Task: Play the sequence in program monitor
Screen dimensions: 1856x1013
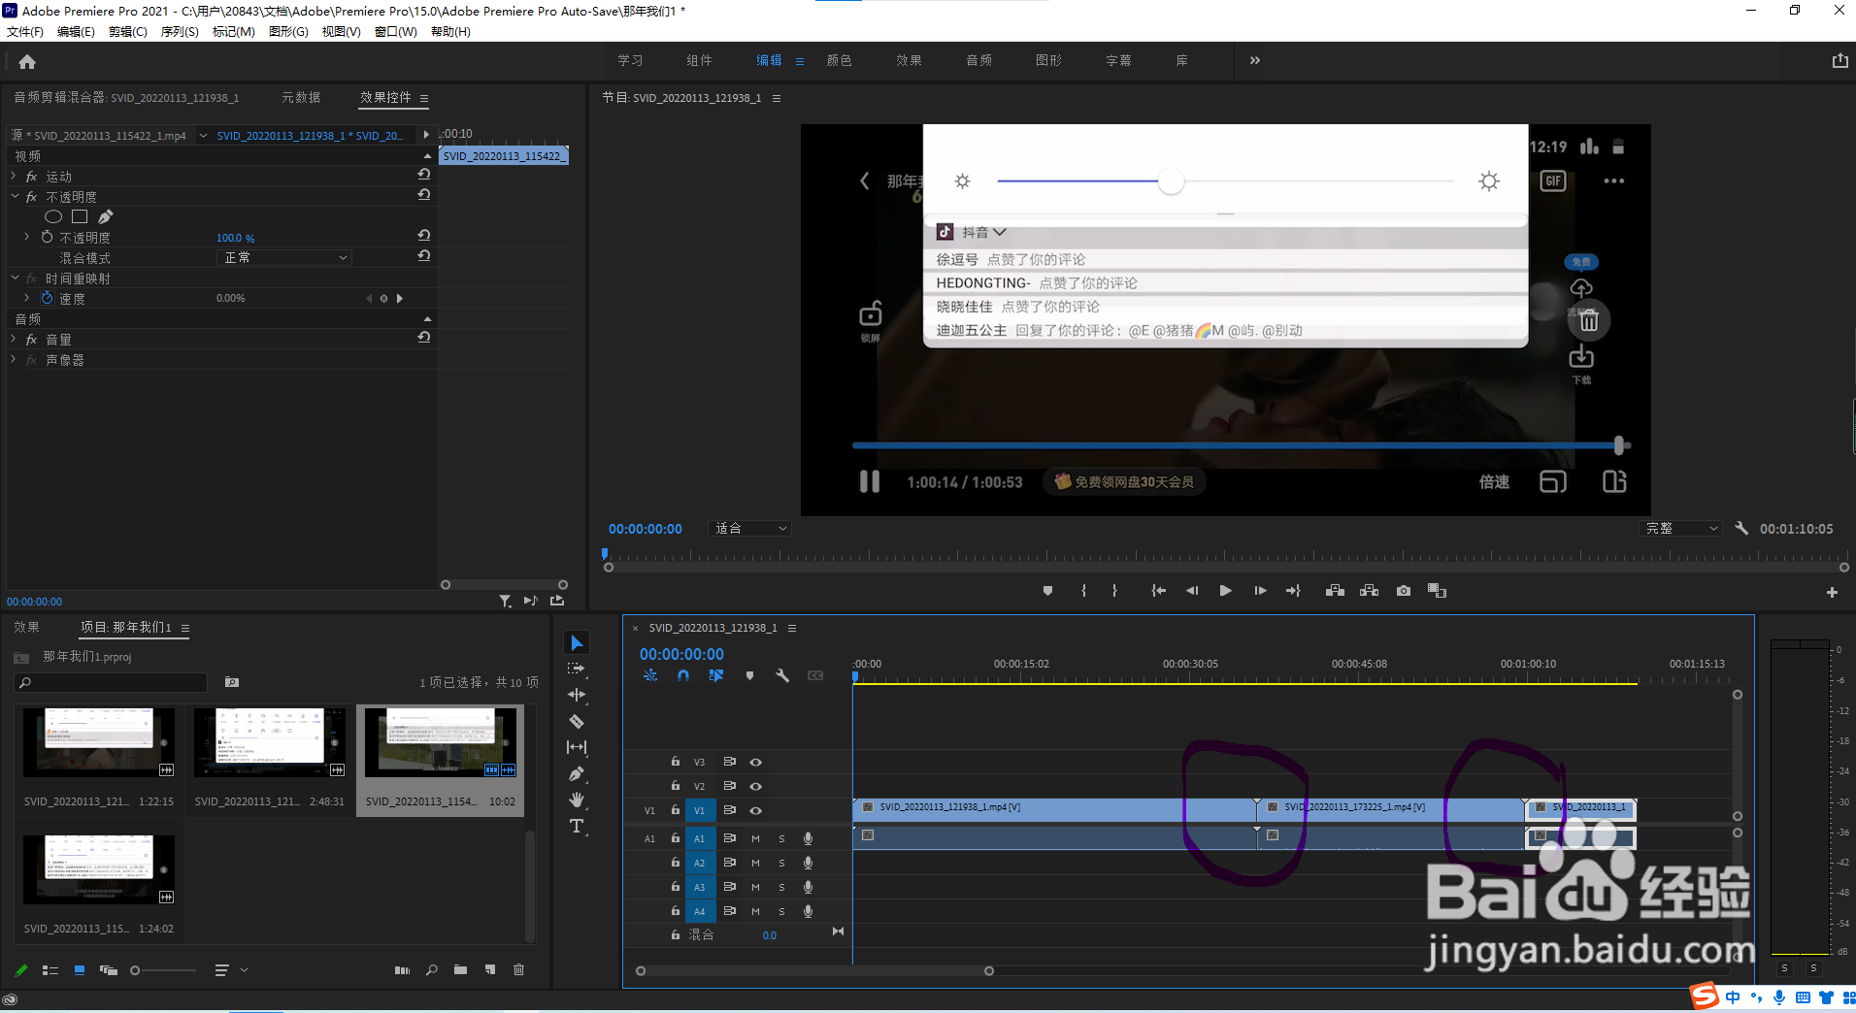Action: [x=1225, y=591]
